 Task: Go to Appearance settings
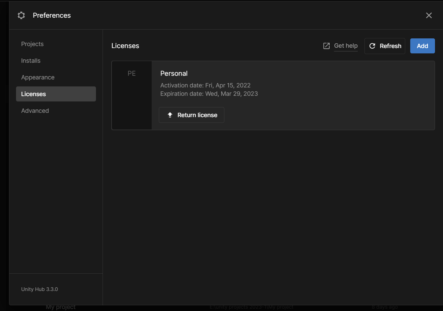click(x=38, y=77)
